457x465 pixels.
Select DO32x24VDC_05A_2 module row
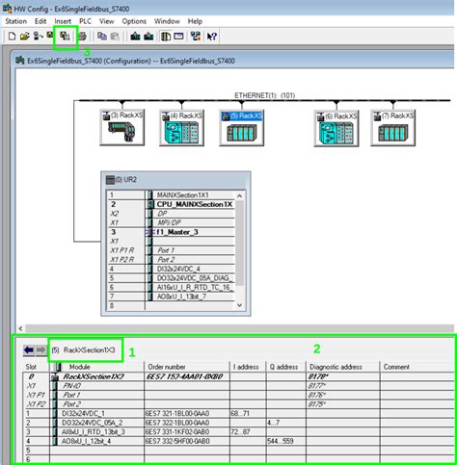(239, 423)
